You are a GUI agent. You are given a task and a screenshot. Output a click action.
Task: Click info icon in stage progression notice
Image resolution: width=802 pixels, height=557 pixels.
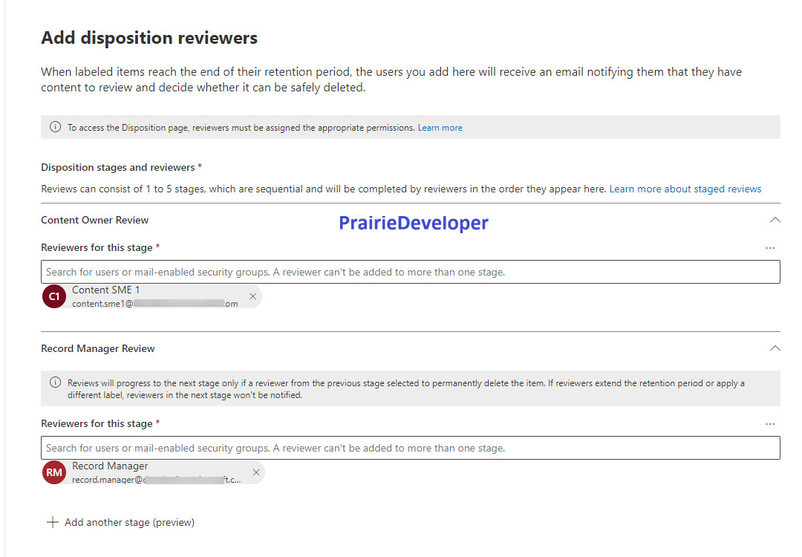pos(55,382)
